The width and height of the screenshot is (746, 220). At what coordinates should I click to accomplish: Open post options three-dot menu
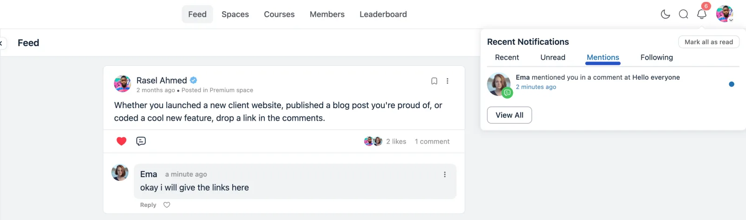pos(448,81)
